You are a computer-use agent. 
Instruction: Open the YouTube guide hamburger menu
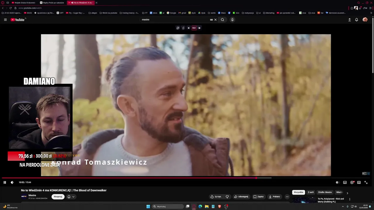tap(5, 20)
